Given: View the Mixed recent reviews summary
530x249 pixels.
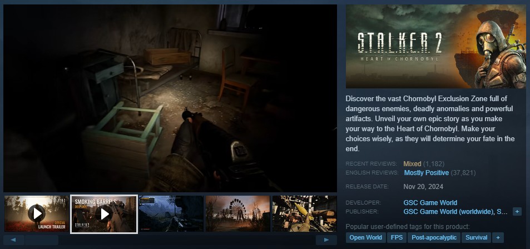Looking at the screenshot, I should (412, 164).
